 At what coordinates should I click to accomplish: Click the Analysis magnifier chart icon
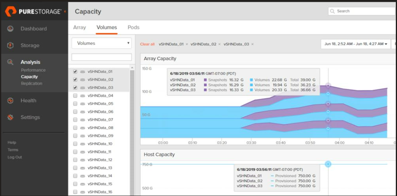[10, 62]
